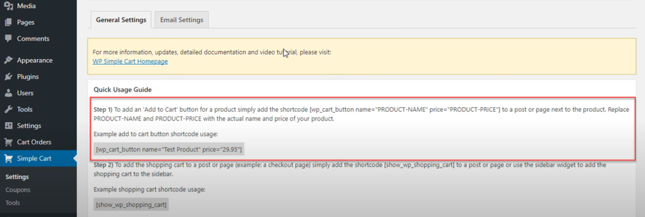This screenshot has height=217, width=645.
Task: Click 'Example shopping cart shortcode usage:' text
Action: tap(149, 189)
